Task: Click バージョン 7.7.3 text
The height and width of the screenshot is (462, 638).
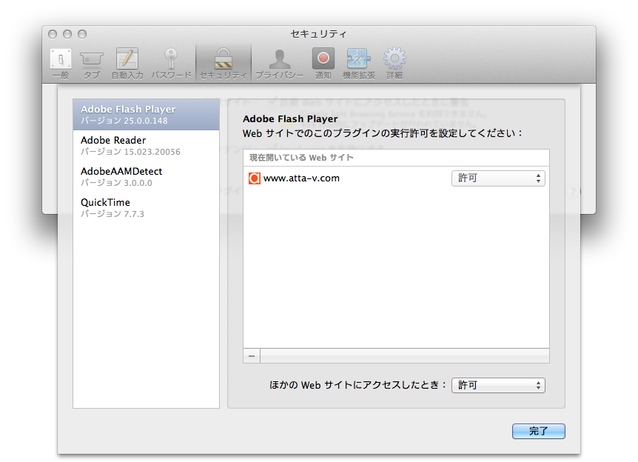Action: tap(113, 214)
